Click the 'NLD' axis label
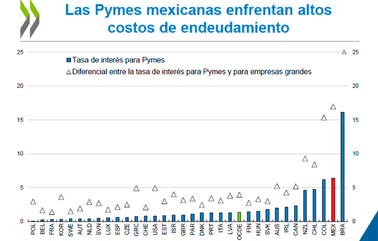The image size is (378, 241). pyautogui.click(x=90, y=229)
